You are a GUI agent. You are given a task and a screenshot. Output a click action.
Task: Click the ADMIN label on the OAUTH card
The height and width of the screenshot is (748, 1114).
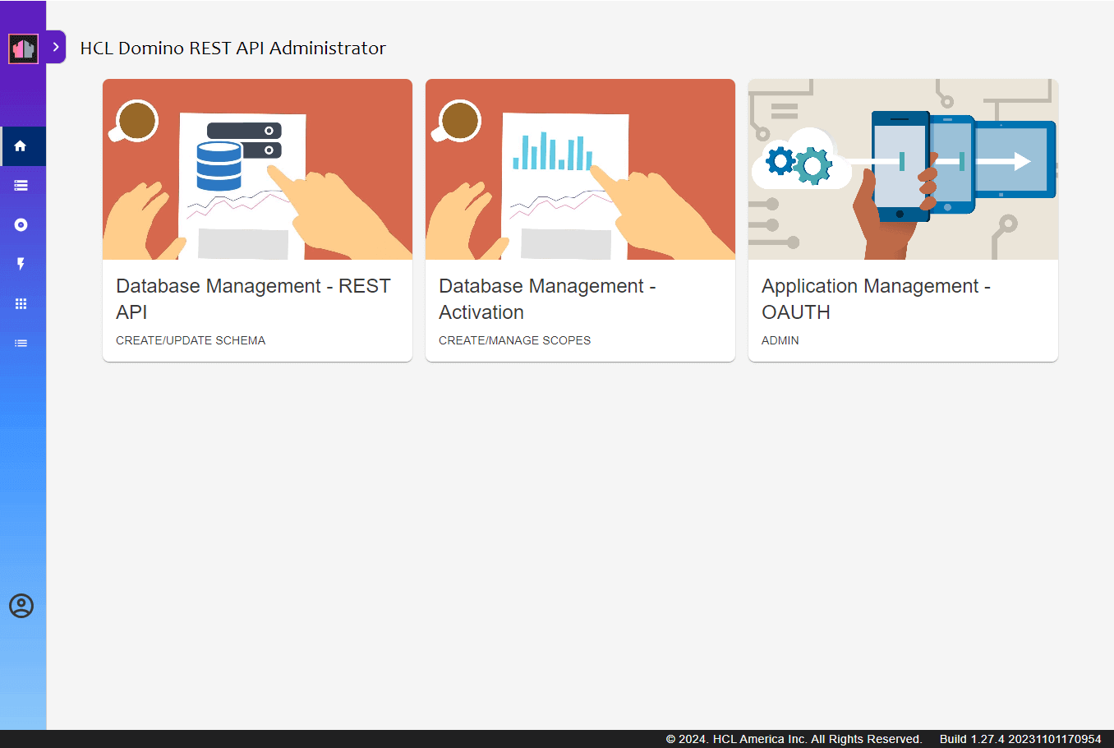click(780, 340)
